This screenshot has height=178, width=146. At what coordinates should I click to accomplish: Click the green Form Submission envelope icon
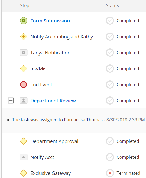tap(24, 21)
